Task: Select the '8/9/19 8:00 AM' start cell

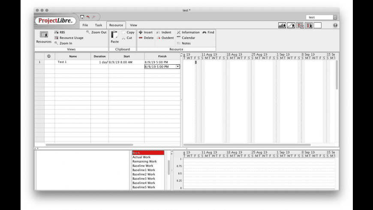Action: click(x=126, y=62)
